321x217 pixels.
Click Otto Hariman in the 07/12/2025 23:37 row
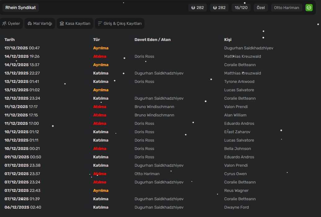click(147, 174)
